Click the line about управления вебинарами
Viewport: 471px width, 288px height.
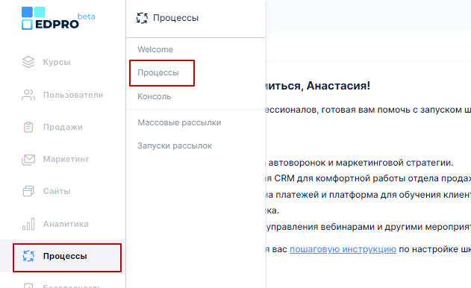pyautogui.click(x=368, y=226)
